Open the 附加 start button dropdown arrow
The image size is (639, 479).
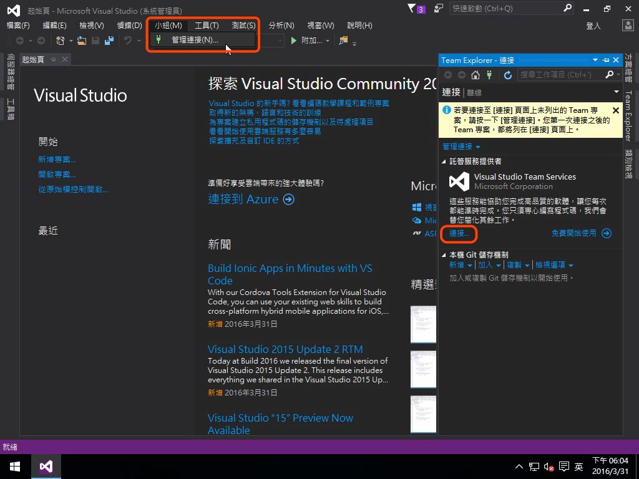[x=327, y=41]
